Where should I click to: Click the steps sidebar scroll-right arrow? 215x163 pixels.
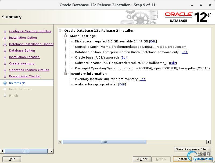(51, 151)
